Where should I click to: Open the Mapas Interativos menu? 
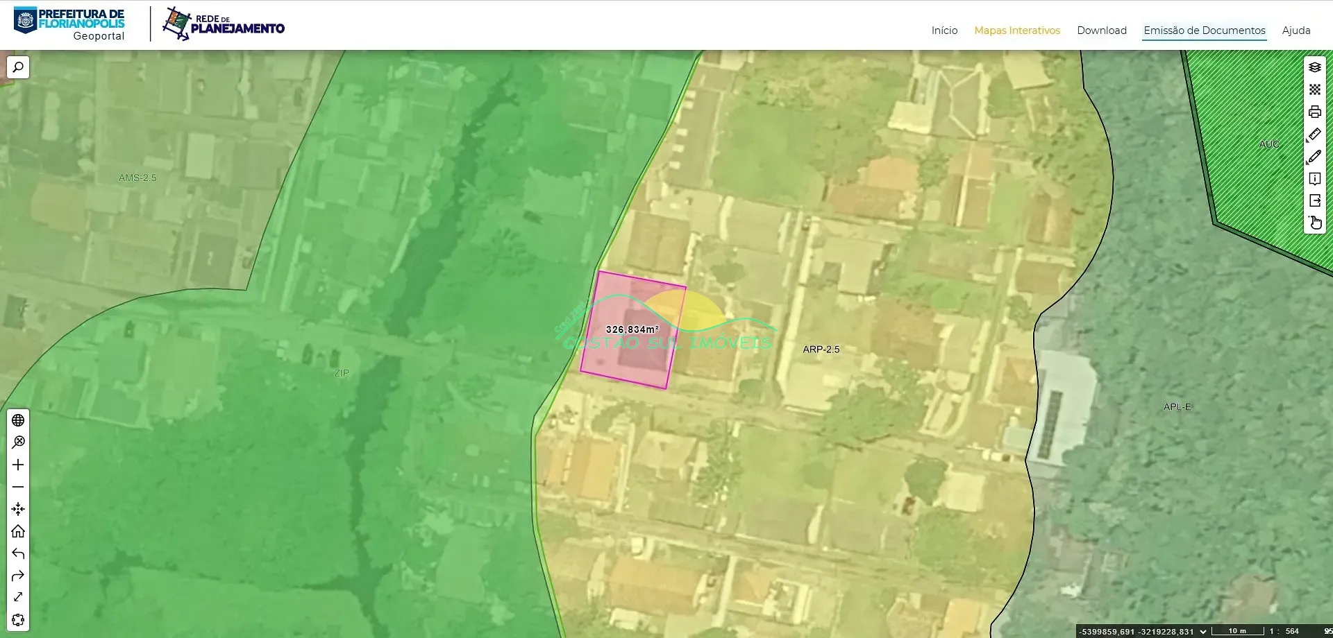[1017, 31]
